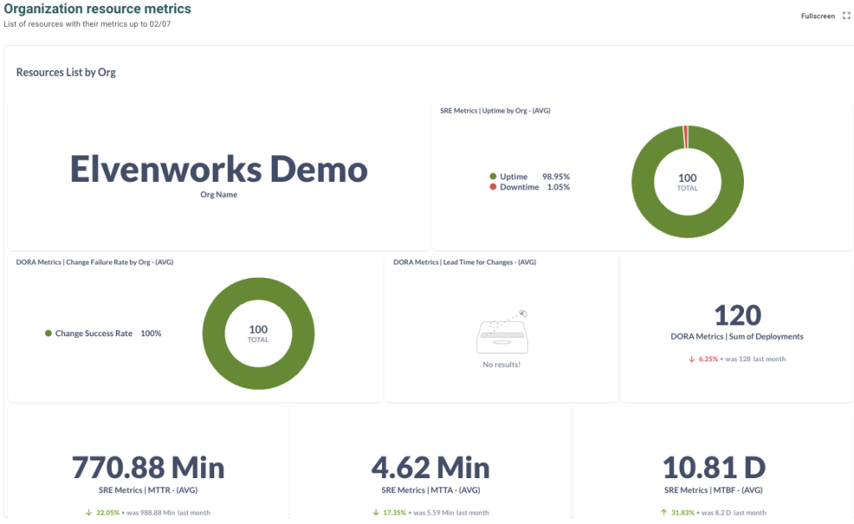Open the Fullscreen text link
Viewport: 854px width, 524px height.
(817, 16)
